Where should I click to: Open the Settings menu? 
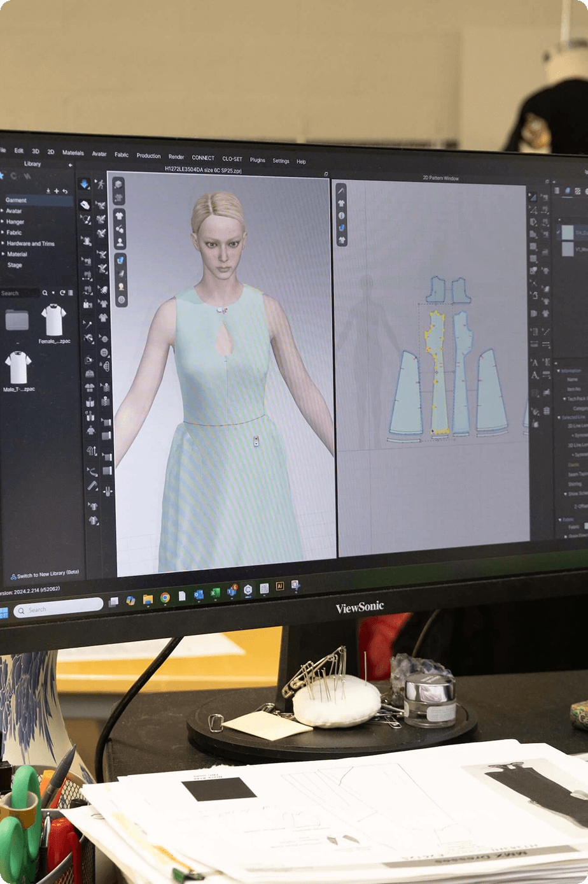click(x=281, y=160)
